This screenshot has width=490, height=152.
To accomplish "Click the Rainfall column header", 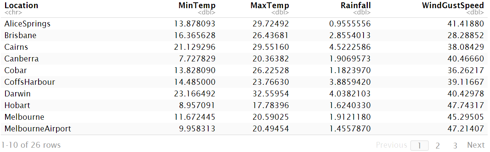I will click(x=355, y=5).
